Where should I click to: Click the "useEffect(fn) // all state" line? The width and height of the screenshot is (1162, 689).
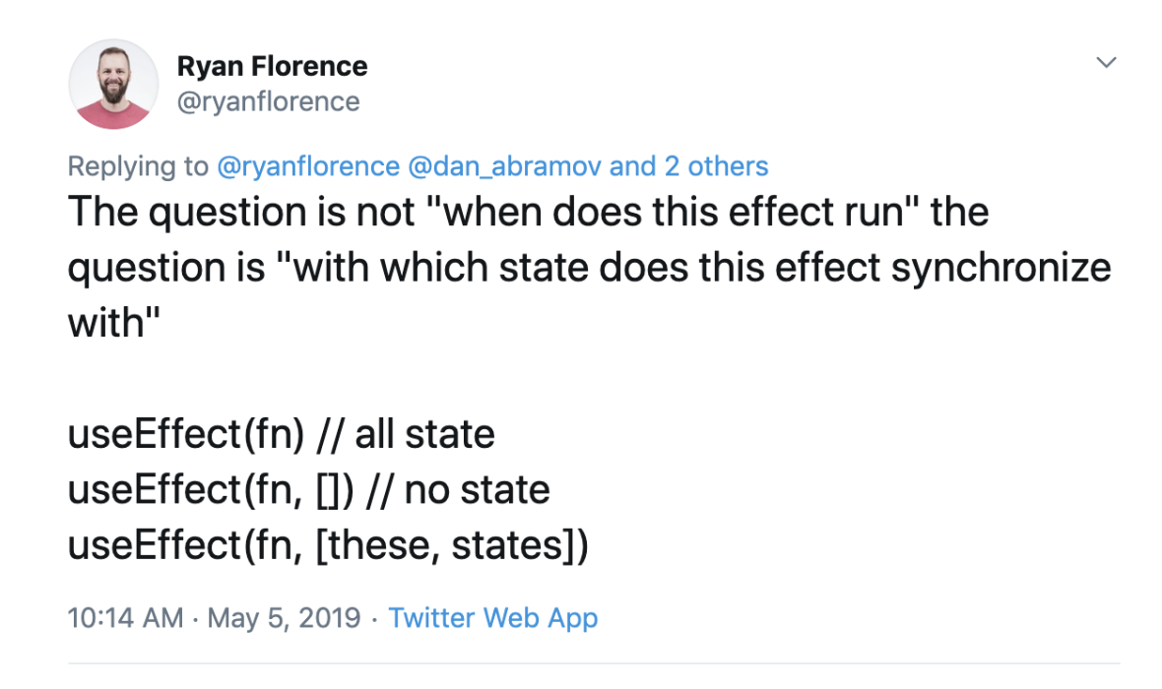[281, 434]
